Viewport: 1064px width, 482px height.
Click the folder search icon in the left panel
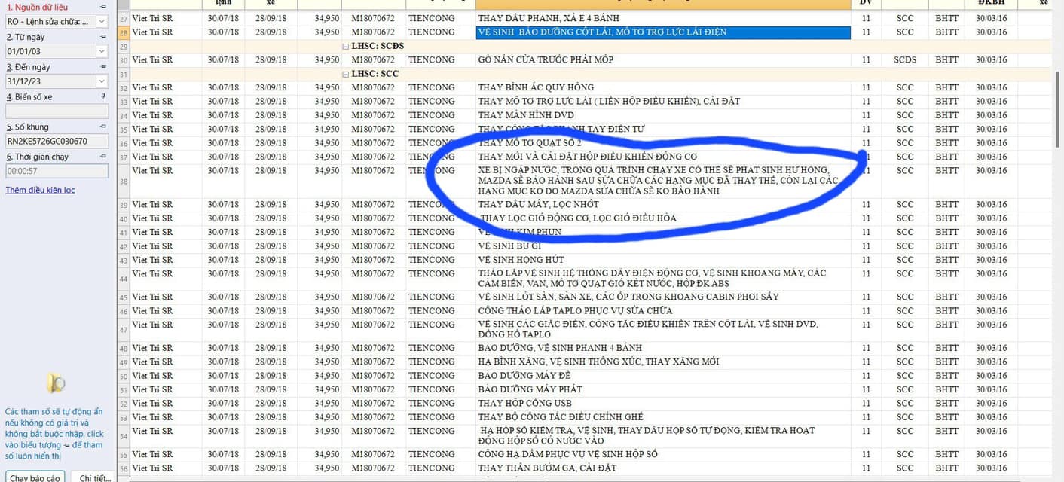(x=55, y=383)
